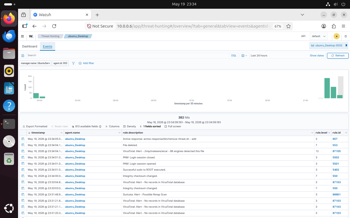The width and height of the screenshot is (350, 218).
Task: Open the user avatar 'a' menu
Action: pyautogui.click(x=337, y=36)
